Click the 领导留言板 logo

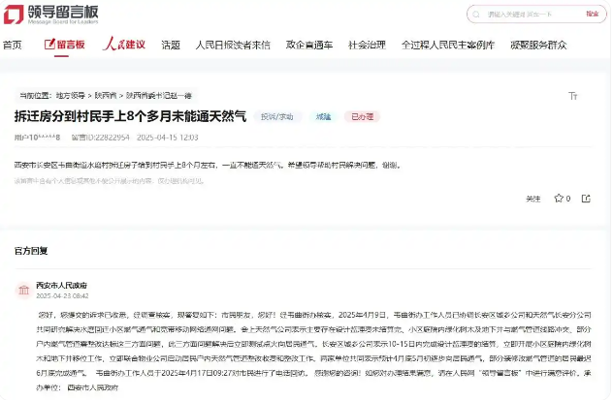pos(51,15)
